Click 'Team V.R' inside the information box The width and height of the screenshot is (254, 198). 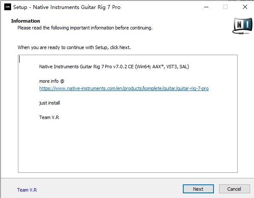coord(49,117)
